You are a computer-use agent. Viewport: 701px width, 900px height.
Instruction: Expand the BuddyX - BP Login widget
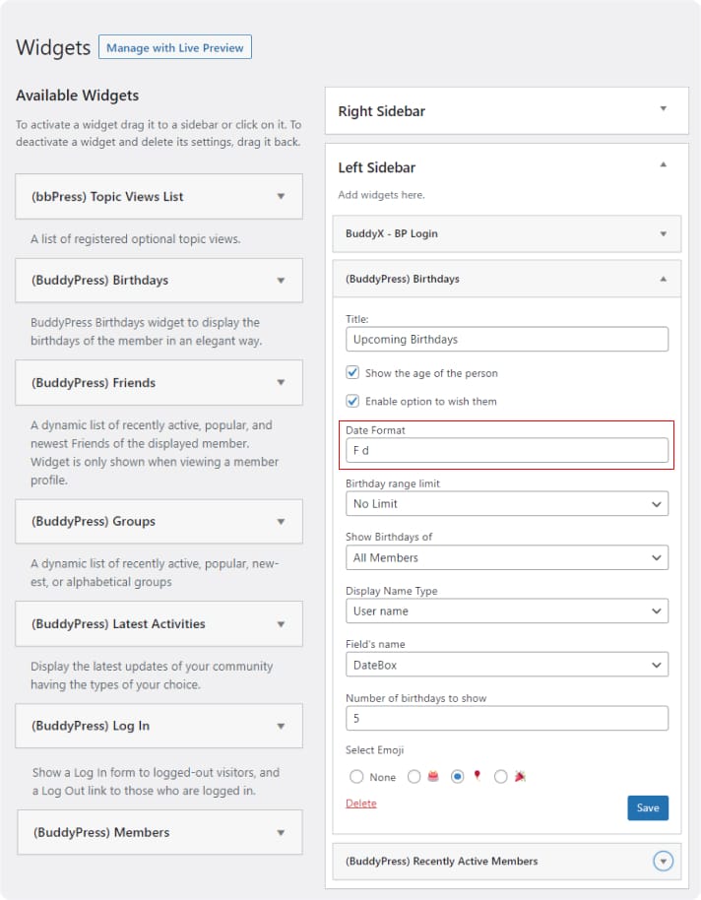click(x=664, y=233)
